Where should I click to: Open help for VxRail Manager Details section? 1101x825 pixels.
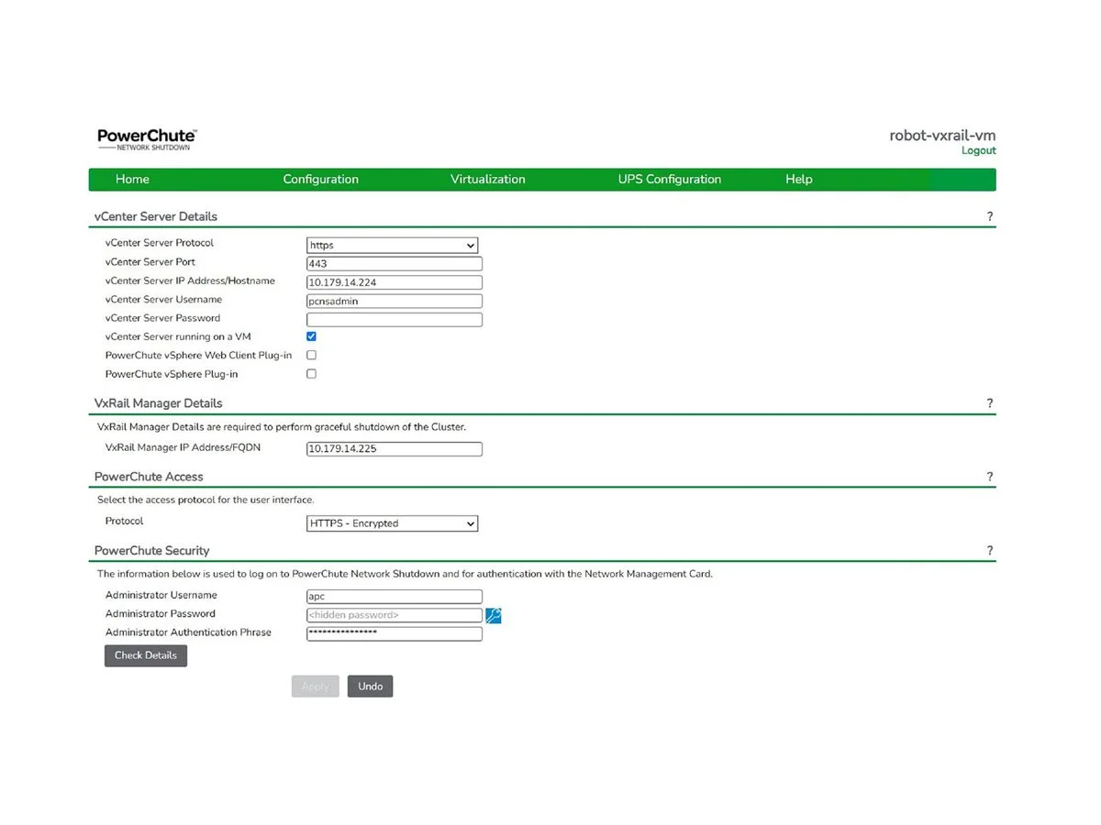click(989, 402)
